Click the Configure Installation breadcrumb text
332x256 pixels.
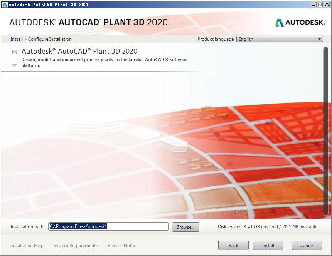(x=50, y=39)
